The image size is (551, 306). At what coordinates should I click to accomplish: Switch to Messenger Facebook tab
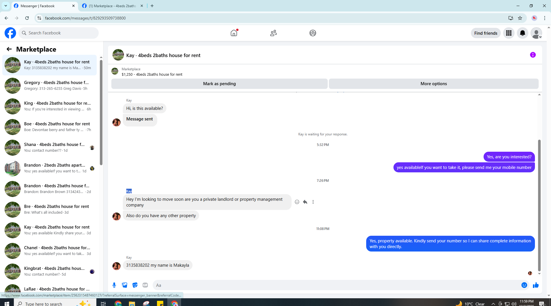coord(44,6)
